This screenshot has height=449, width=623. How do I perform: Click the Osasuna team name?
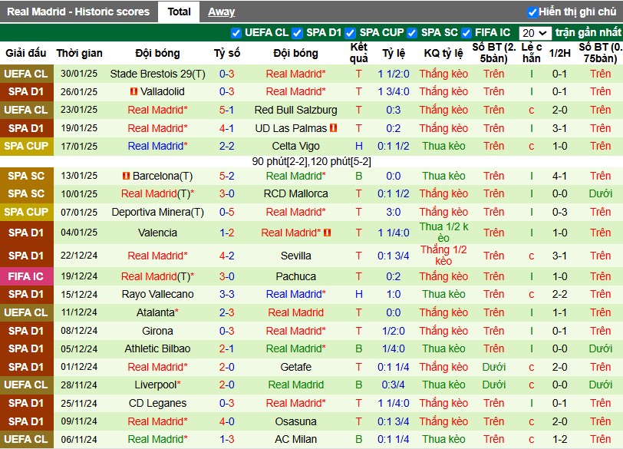(x=295, y=421)
